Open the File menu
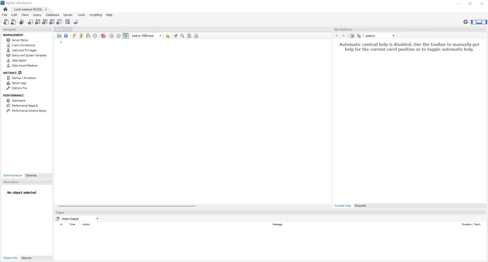Screen dimensions: 488x262 click(x=5, y=15)
